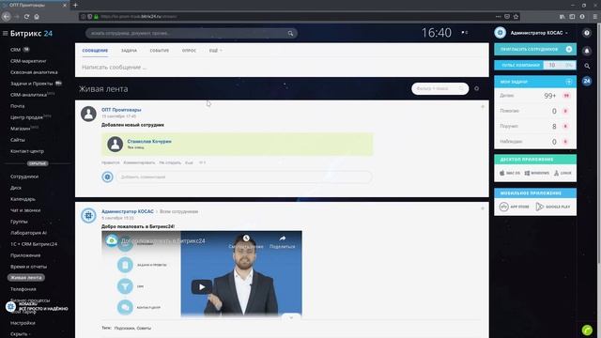The height and width of the screenshot is (338, 601).
Task: Click the search icon in the right bar
Action: tap(587, 66)
